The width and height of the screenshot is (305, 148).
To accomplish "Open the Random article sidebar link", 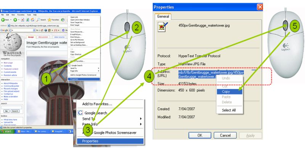I will (x=10, y=75).
